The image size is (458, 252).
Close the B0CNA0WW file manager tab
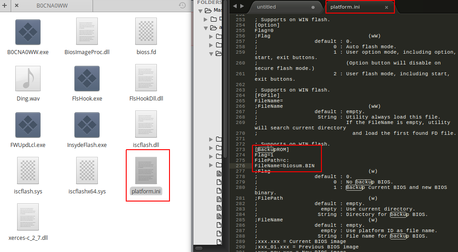click(x=17, y=6)
